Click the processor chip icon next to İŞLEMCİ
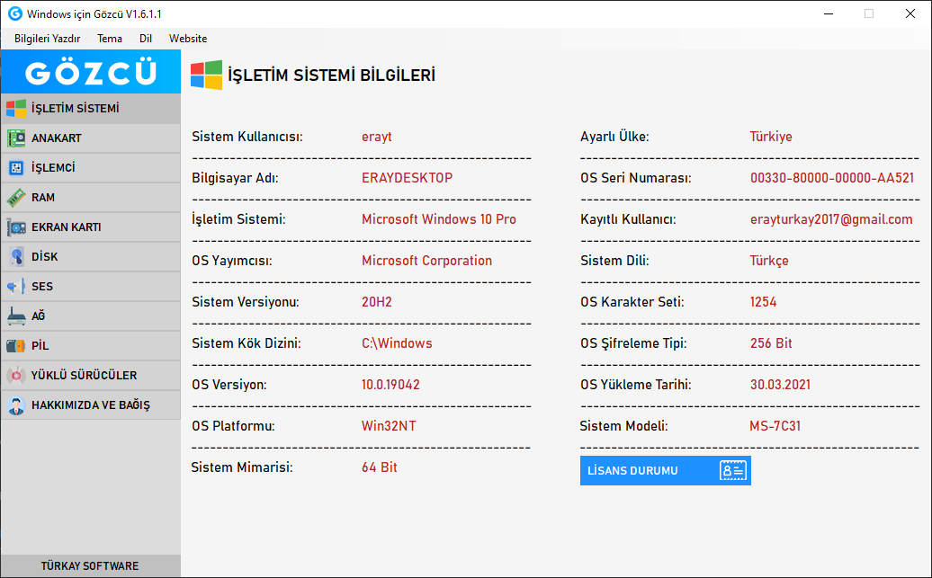The image size is (932, 578). coord(16,167)
